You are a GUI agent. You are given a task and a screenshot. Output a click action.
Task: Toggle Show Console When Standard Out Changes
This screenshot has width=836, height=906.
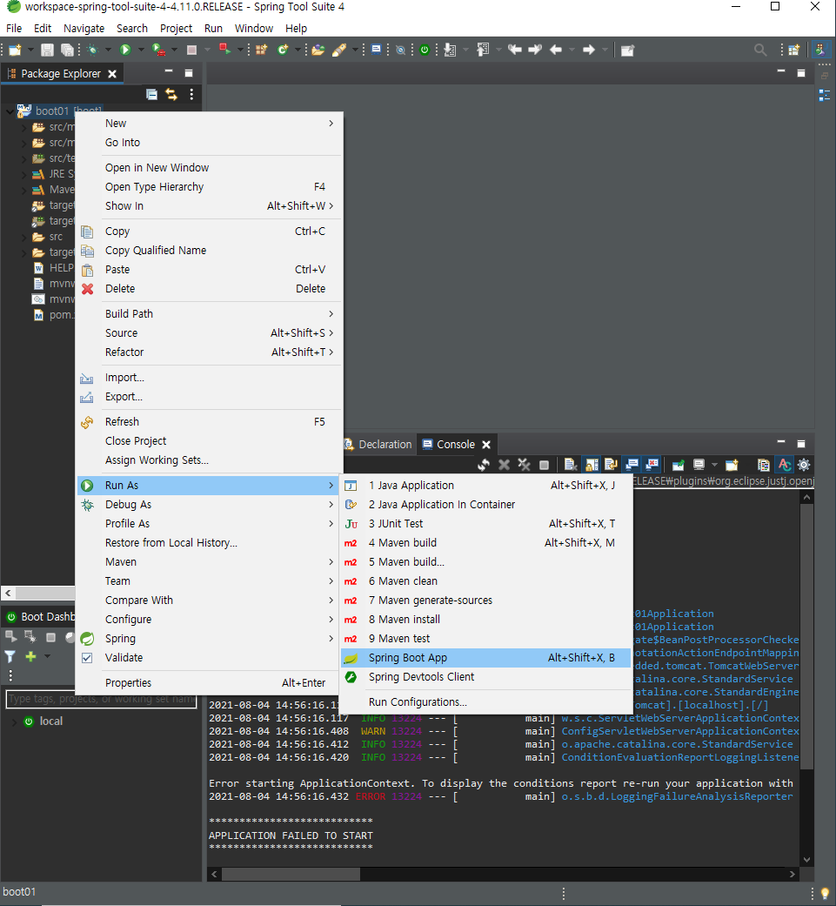coord(632,465)
